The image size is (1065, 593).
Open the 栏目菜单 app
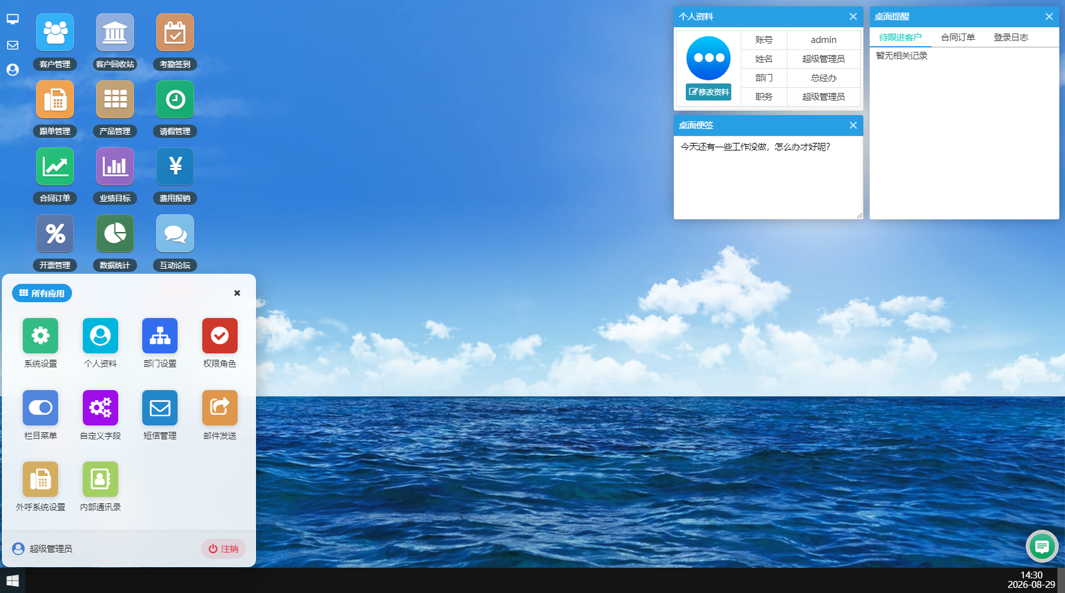coord(40,408)
